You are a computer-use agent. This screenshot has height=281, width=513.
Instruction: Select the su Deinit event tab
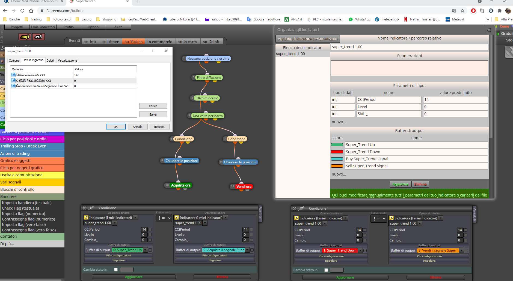click(x=211, y=42)
